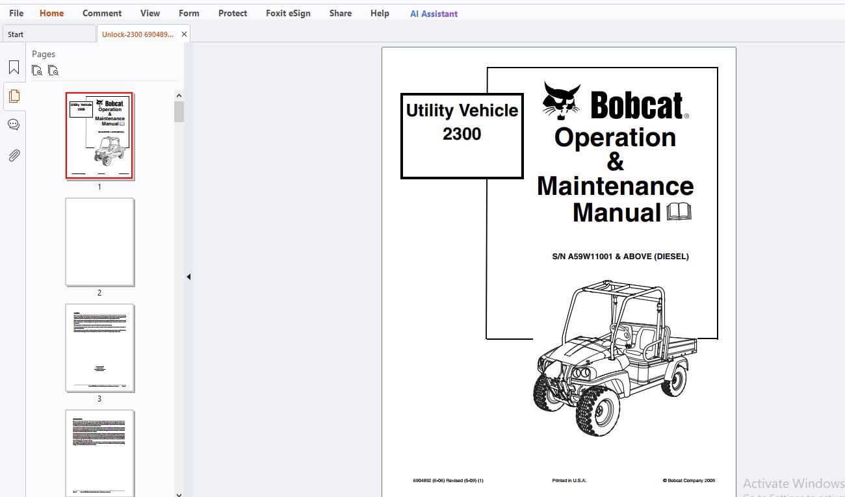Image resolution: width=845 pixels, height=497 pixels.
Task: Click the '6904892 (6-06) Revised (5-09) (1)' text
Action: [448, 481]
